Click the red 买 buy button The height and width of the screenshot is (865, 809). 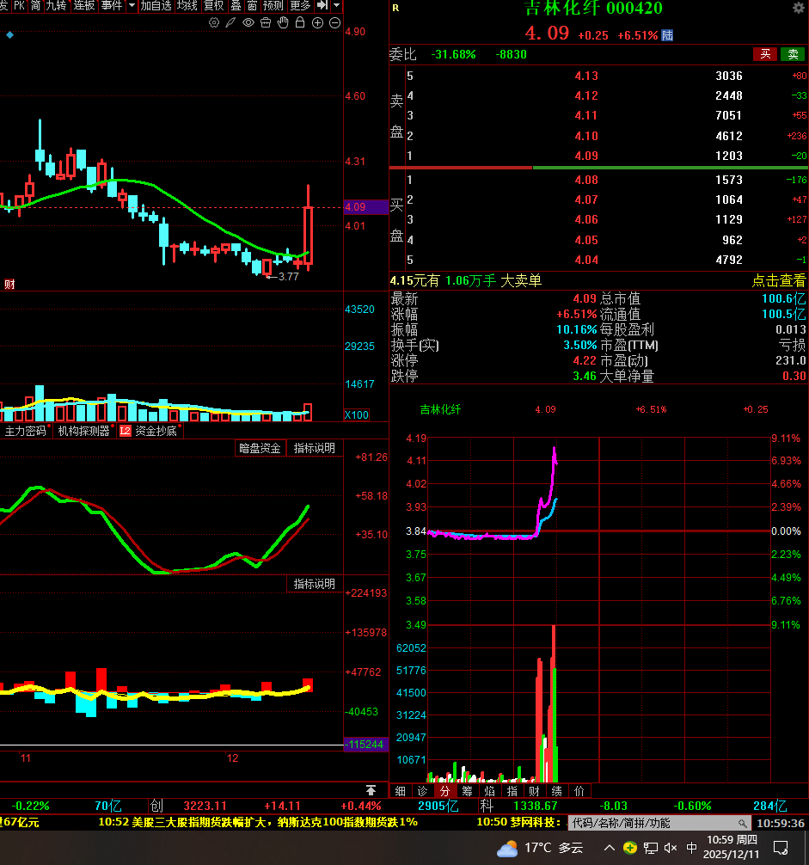coord(765,54)
